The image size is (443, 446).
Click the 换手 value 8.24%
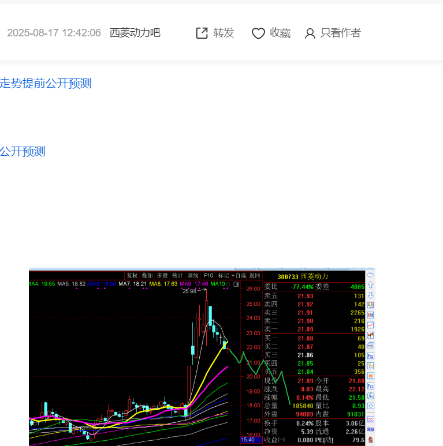click(x=304, y=423)
